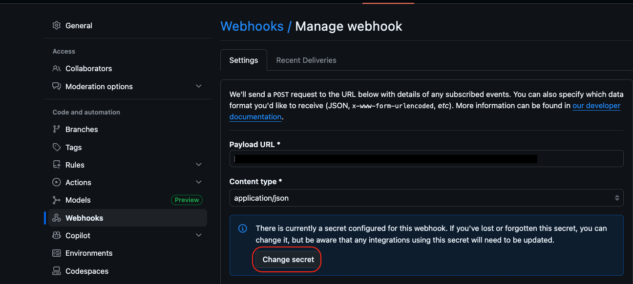
Task: Click the Actions play icon
Action: [x=57, y=182]
